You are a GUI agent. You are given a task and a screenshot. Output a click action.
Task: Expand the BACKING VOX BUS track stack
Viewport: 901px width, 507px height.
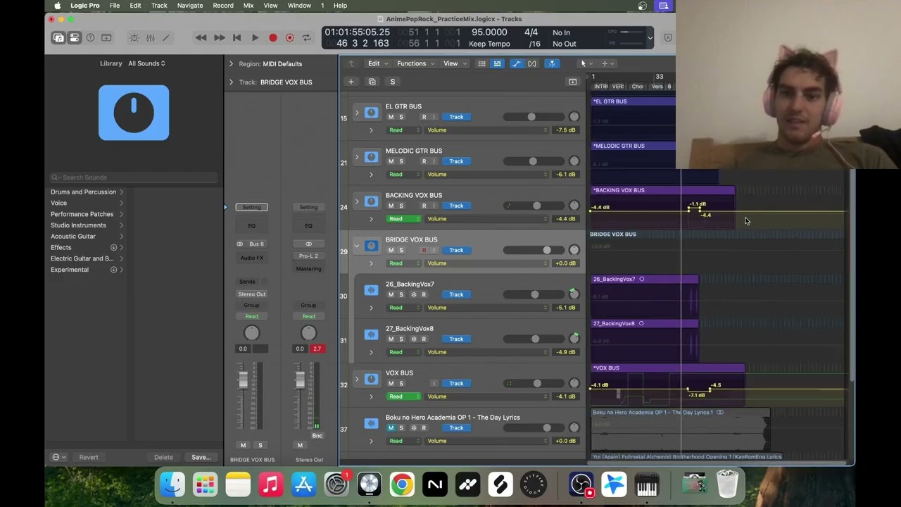tap(357, 201)
